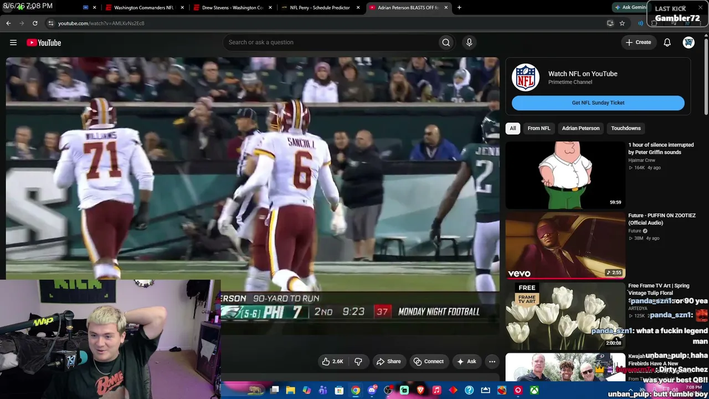The image size is (709, 399).
Task: Reload the page in the browser
Action: coord(35,23)
